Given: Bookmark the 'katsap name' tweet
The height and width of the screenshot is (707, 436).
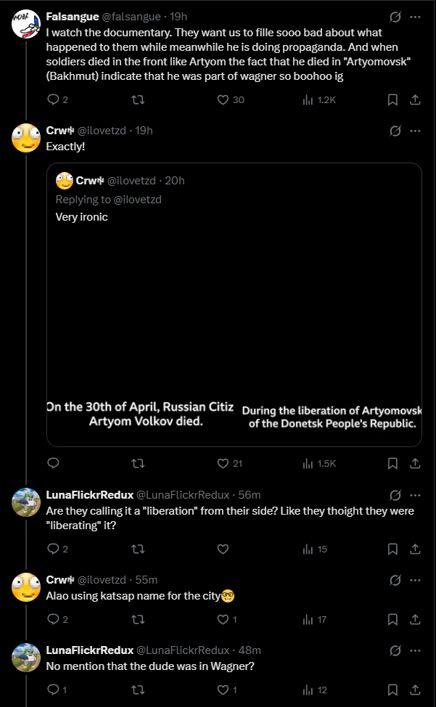Looking at the screenshot, I should 392,619.
